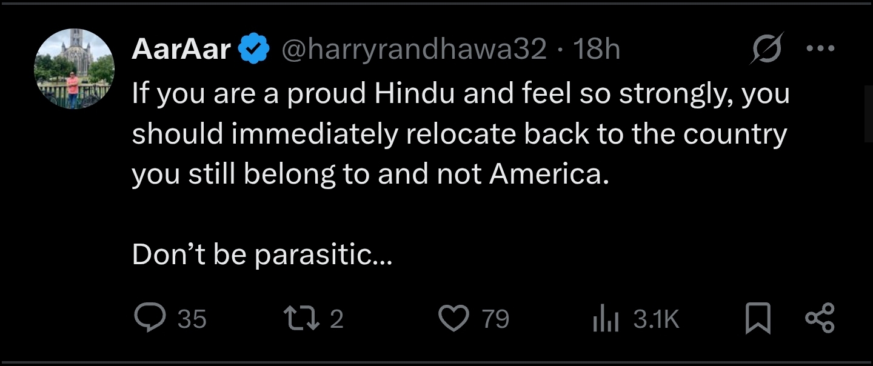Click the 18h timestamp

point(597,50)
